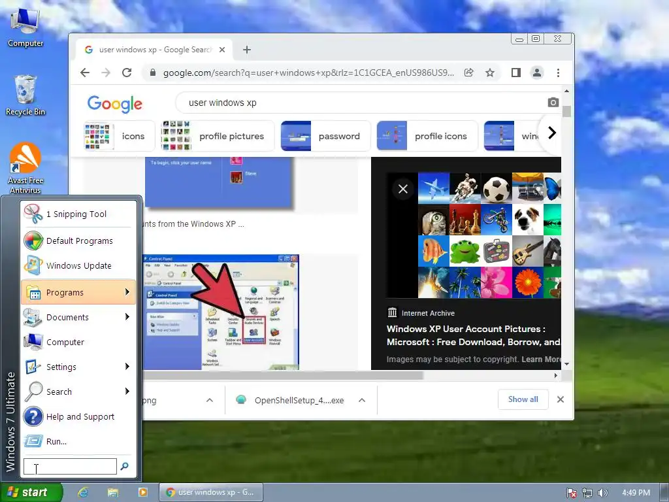669x502 pixels.
Task: Close the Google Search tab
Action: (222, 50)
